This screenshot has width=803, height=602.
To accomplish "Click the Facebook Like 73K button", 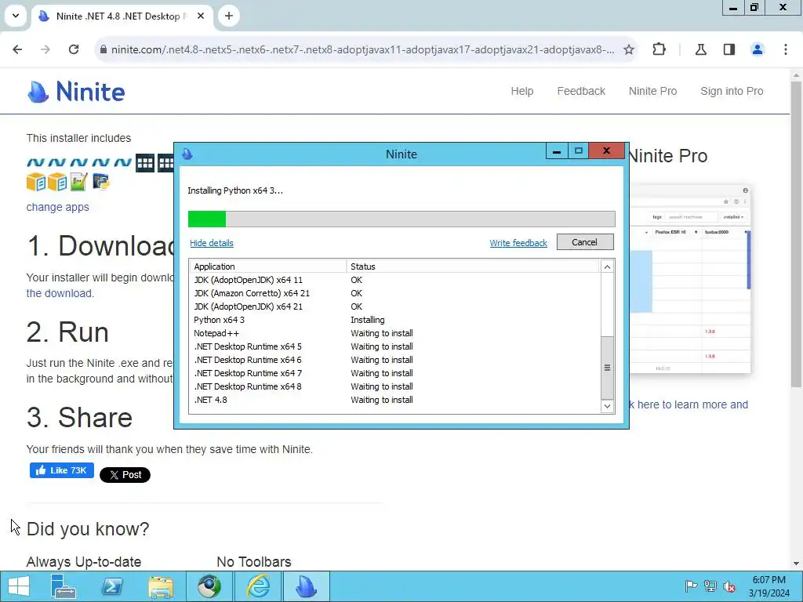I will [61, 470].
